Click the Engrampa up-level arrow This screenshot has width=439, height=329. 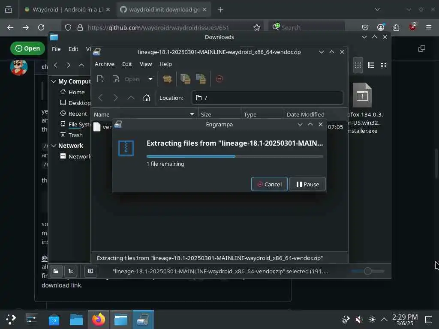coord(131,98)
